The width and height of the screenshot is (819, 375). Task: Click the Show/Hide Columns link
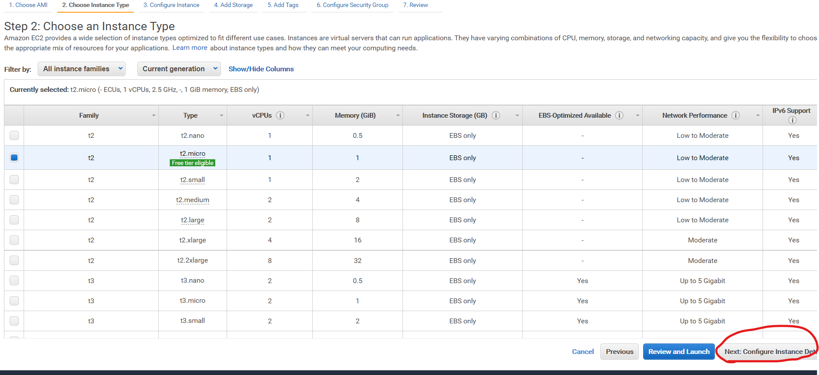coord(261,69)
